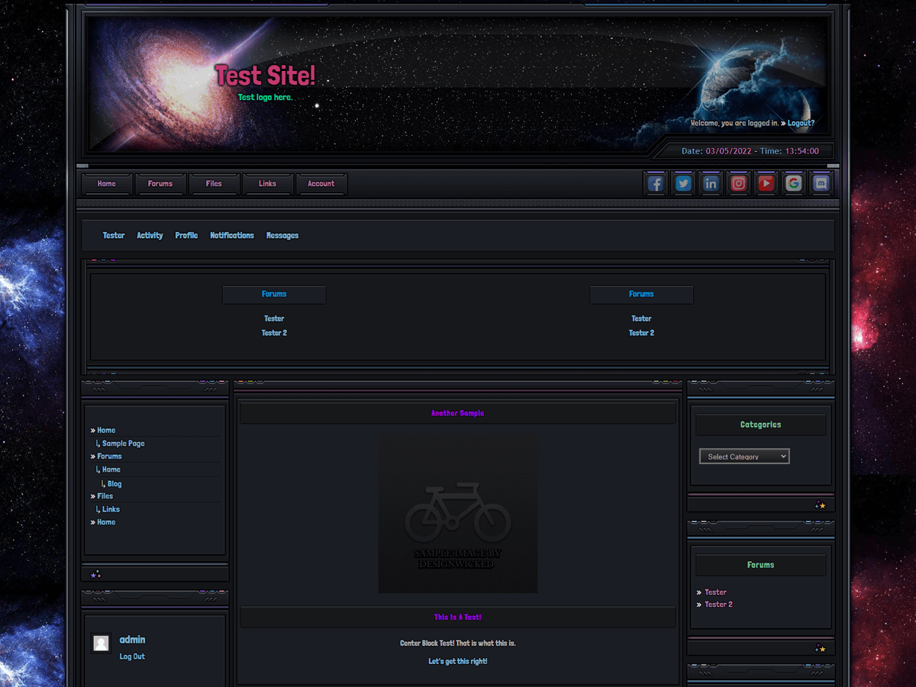Open the Sample Page menu entry

tap(122, 443)
